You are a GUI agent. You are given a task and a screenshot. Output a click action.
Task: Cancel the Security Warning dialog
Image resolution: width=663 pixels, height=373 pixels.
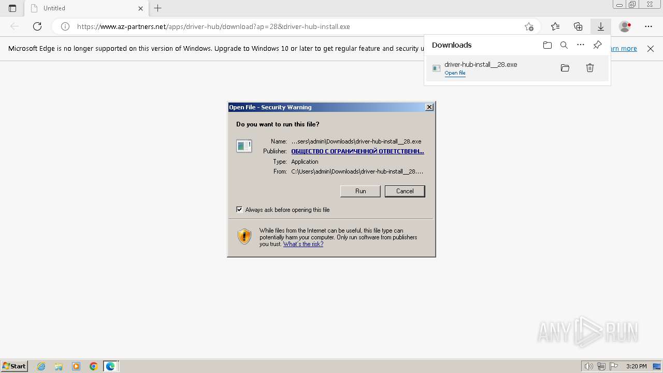(405, 191)
